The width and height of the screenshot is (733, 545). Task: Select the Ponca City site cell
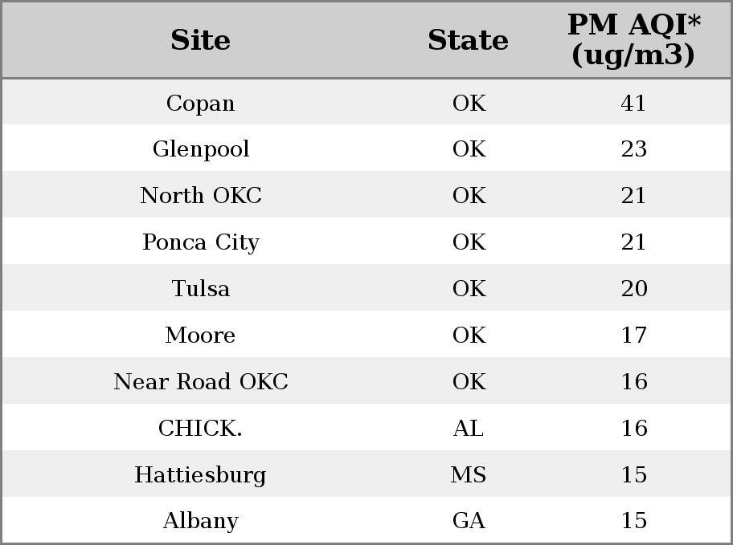click(201, 242)
